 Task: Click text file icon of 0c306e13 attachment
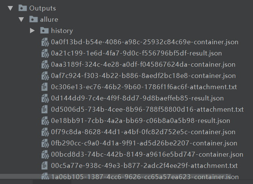[45, 87]
